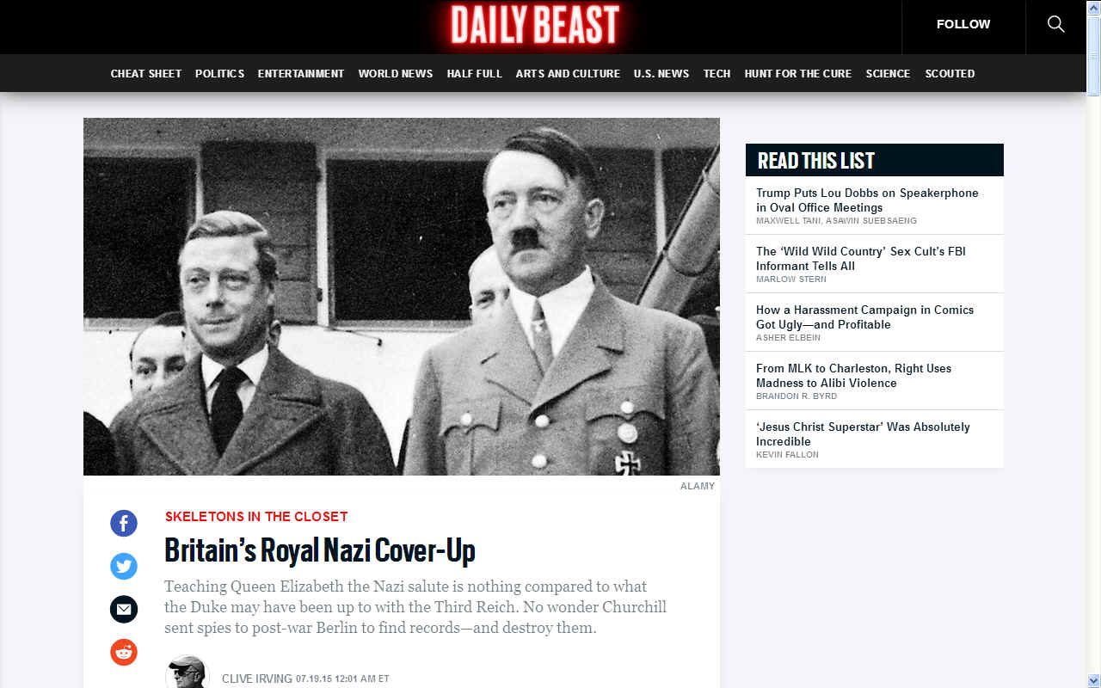Open the Cheat Sheet section
The image size is (1101, 688).
tap(146, 74)
